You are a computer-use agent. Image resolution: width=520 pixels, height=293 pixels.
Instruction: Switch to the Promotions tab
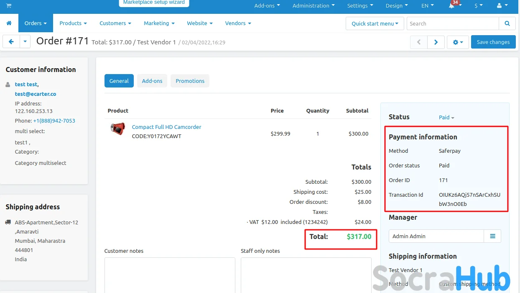(190, 81)
